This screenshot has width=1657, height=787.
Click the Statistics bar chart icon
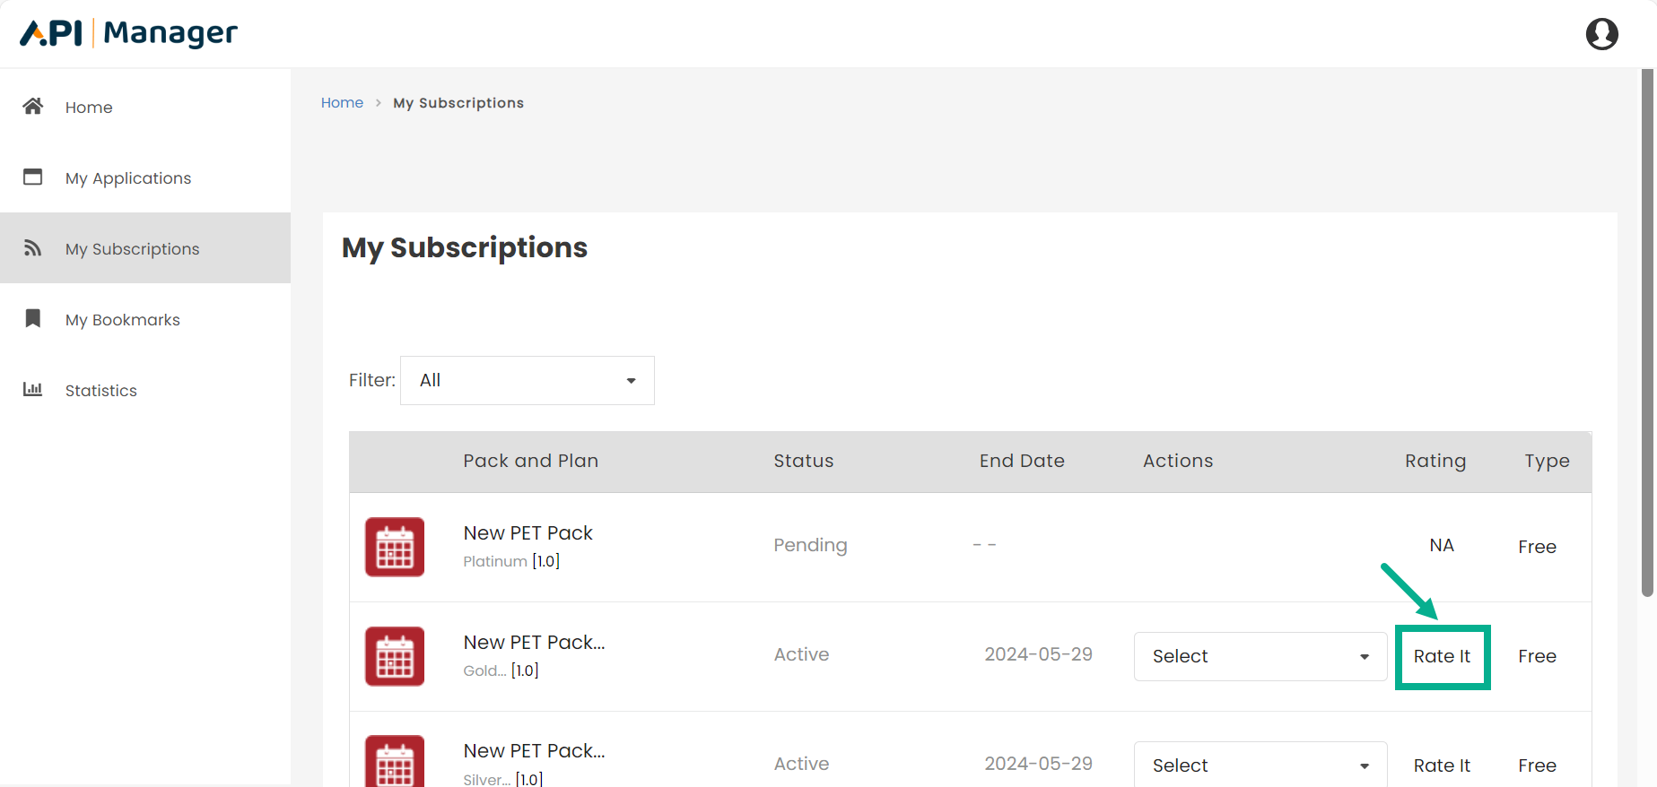tap(33, 389)
